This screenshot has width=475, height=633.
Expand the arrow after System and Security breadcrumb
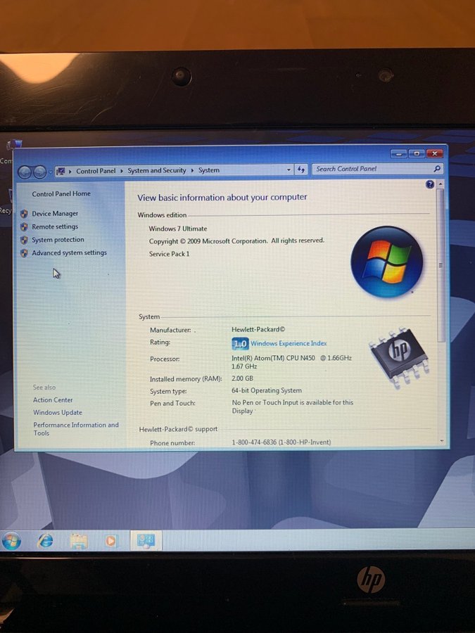(192, 170)
